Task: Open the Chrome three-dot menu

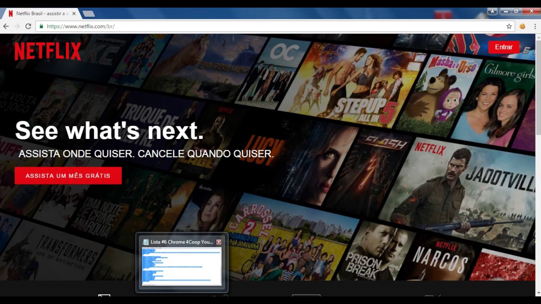Action: tap(535, 26)
